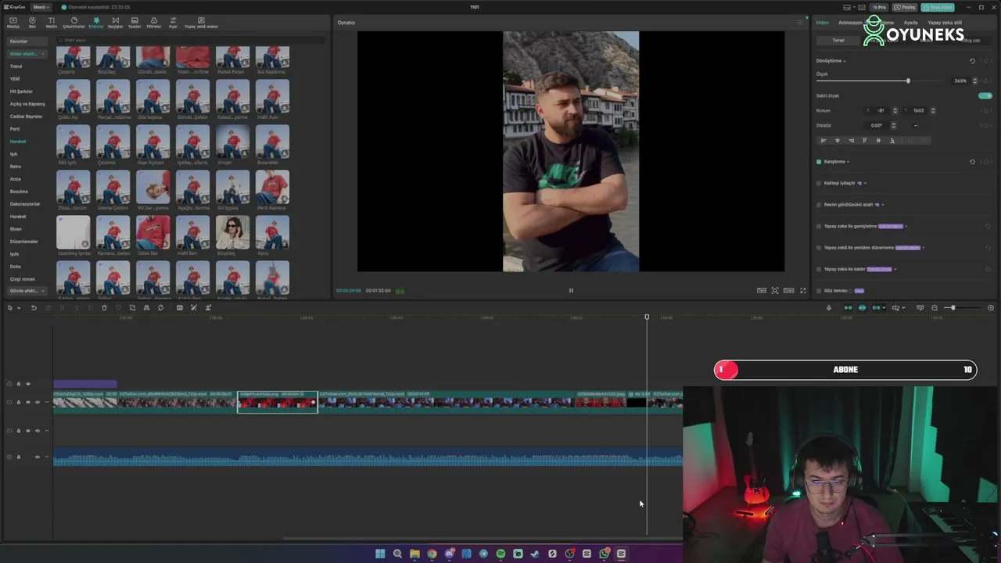Click the Paylaş button

[x=906, y=7]
